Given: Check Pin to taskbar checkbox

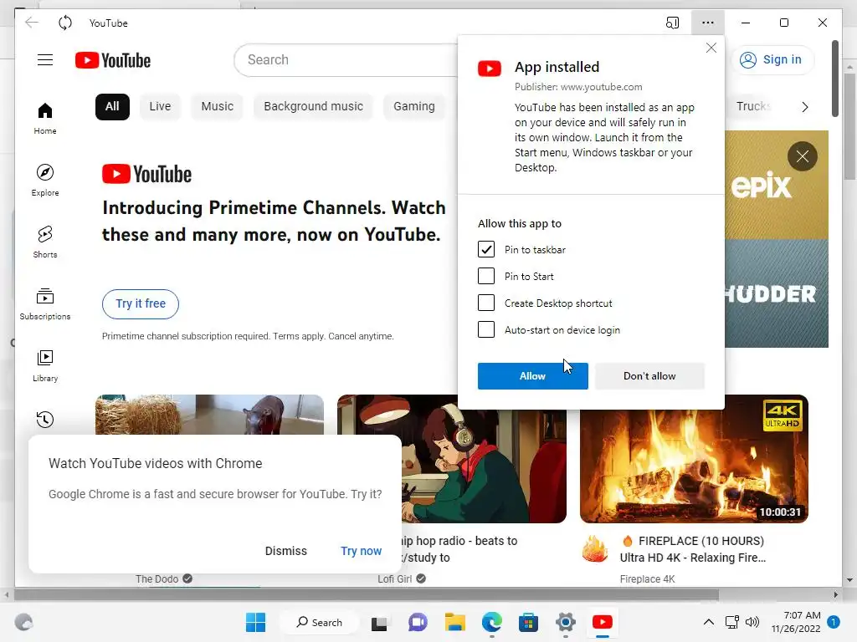Looking at the screenshot, I should coord(486,249).
